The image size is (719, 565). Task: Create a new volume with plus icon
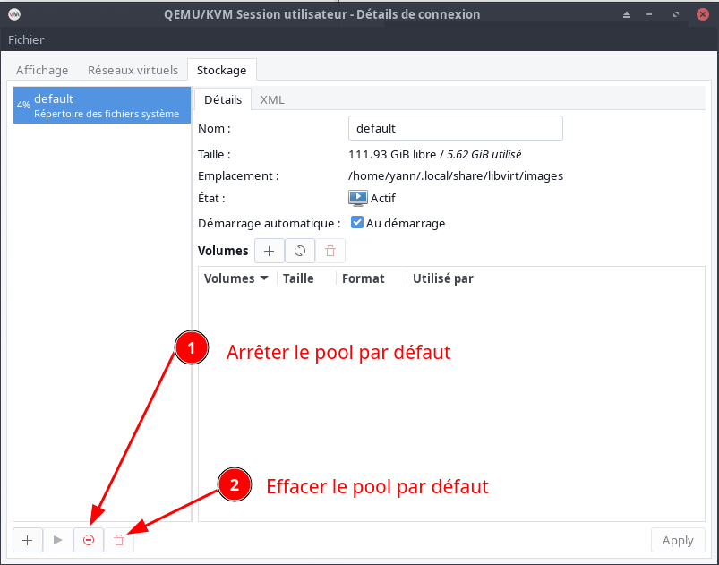click(270, 252)
